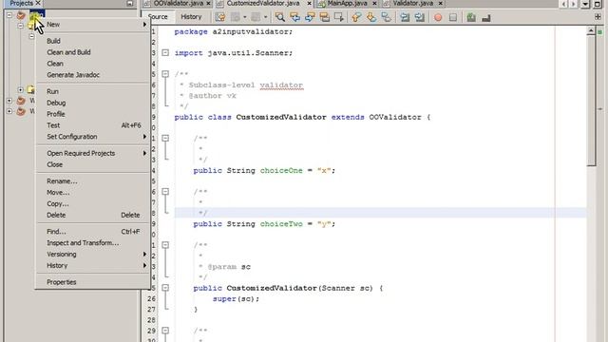608x342 pixels.
Task: Minimize the Projects panel
Action: pyautogui.click(x=130, y=3)
